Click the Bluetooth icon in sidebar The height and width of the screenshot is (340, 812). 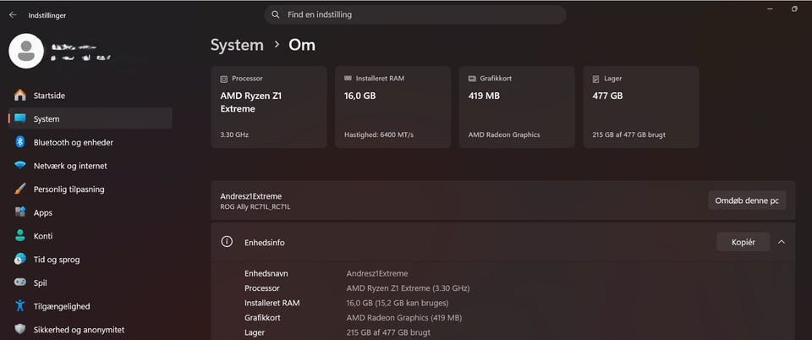(20, 142)
